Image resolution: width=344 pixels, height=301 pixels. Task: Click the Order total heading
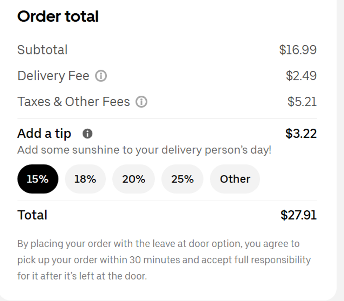point(58,16)
